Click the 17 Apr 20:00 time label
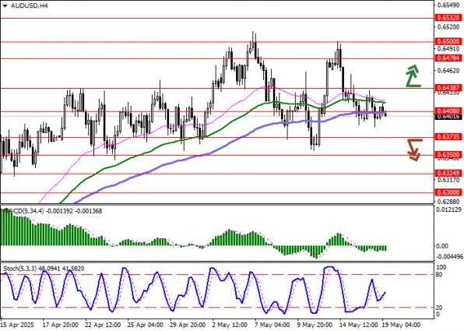Screen dimensions: 464x331 tap(61, 325)
